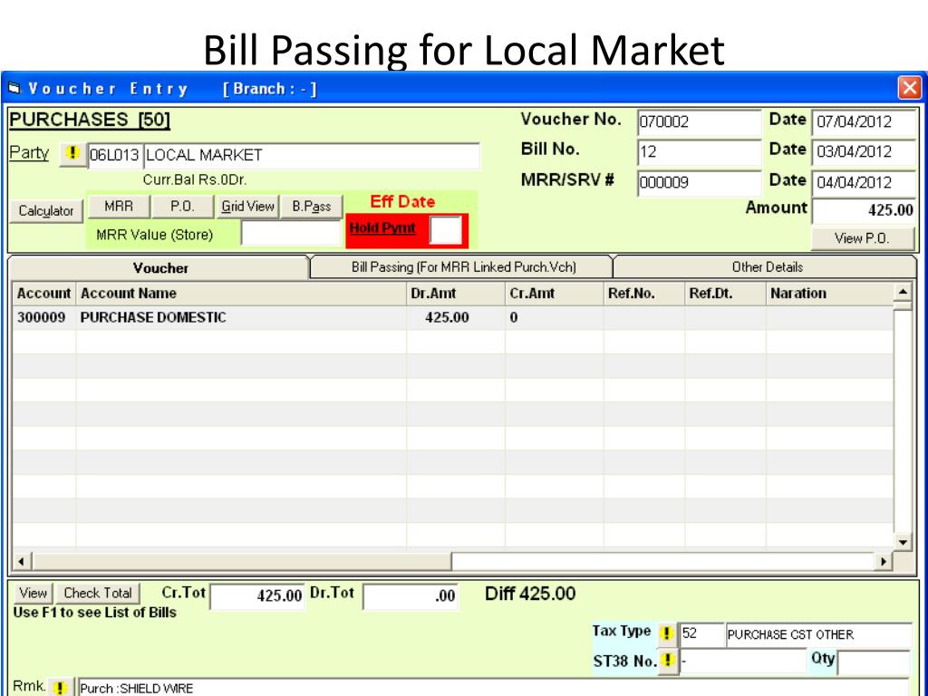Screen dimensions: 928x696
Task: Click the party code field 06L013
Action: click(115, 156)
